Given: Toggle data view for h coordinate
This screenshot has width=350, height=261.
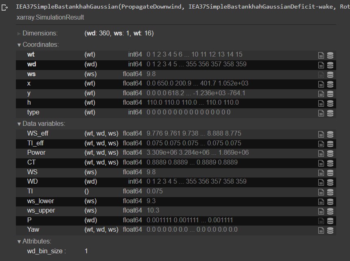Looking at the screenshot, I should pyautogui.click(x=330, y=103).
